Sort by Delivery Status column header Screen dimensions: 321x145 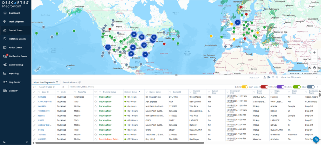click(x=131, y=92)
